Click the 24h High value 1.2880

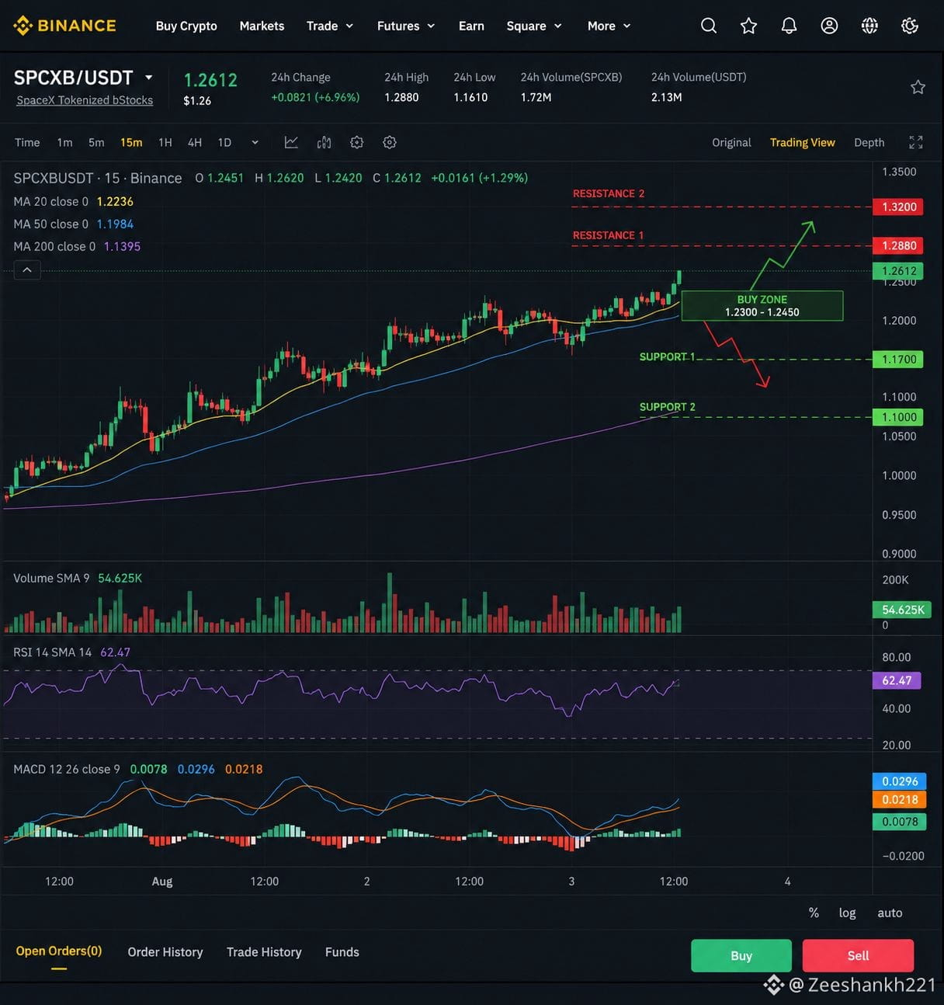(x=401, y=97)
